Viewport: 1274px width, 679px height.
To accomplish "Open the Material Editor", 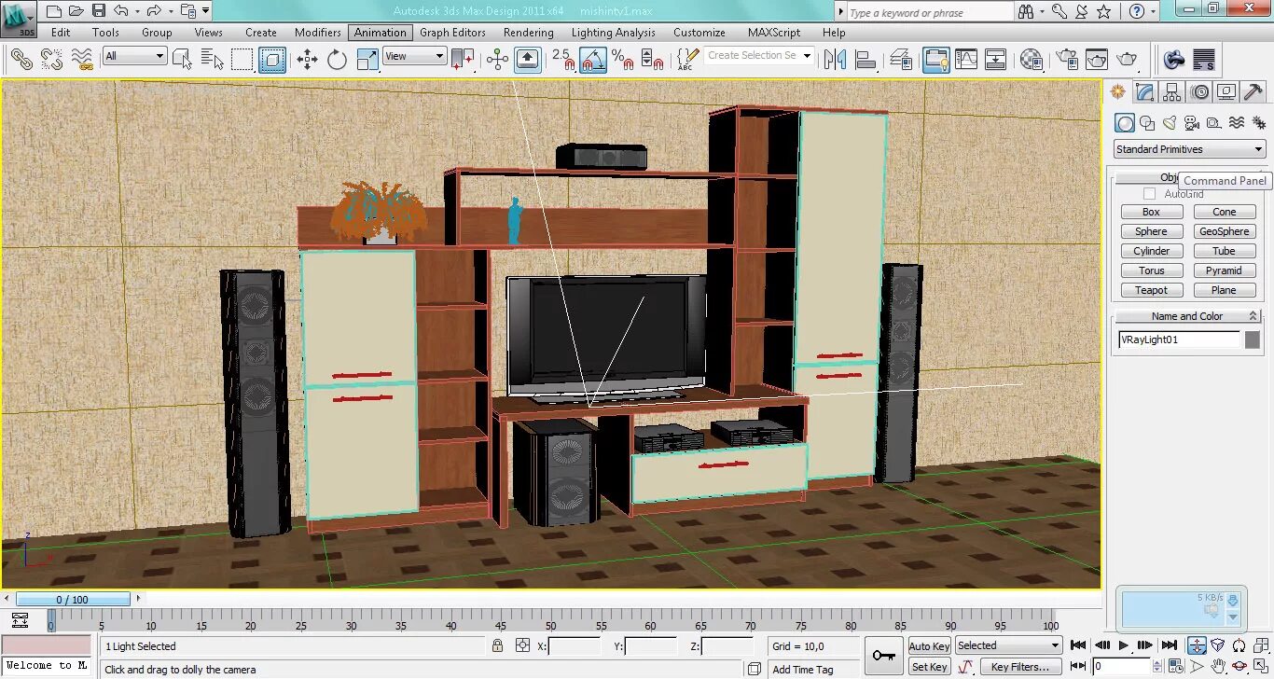I will (1031, 60).
